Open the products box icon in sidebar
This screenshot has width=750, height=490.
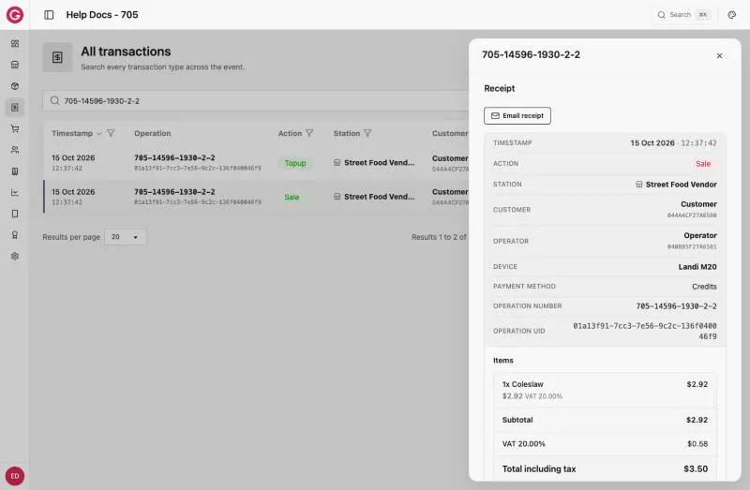(x=15, y=86)
